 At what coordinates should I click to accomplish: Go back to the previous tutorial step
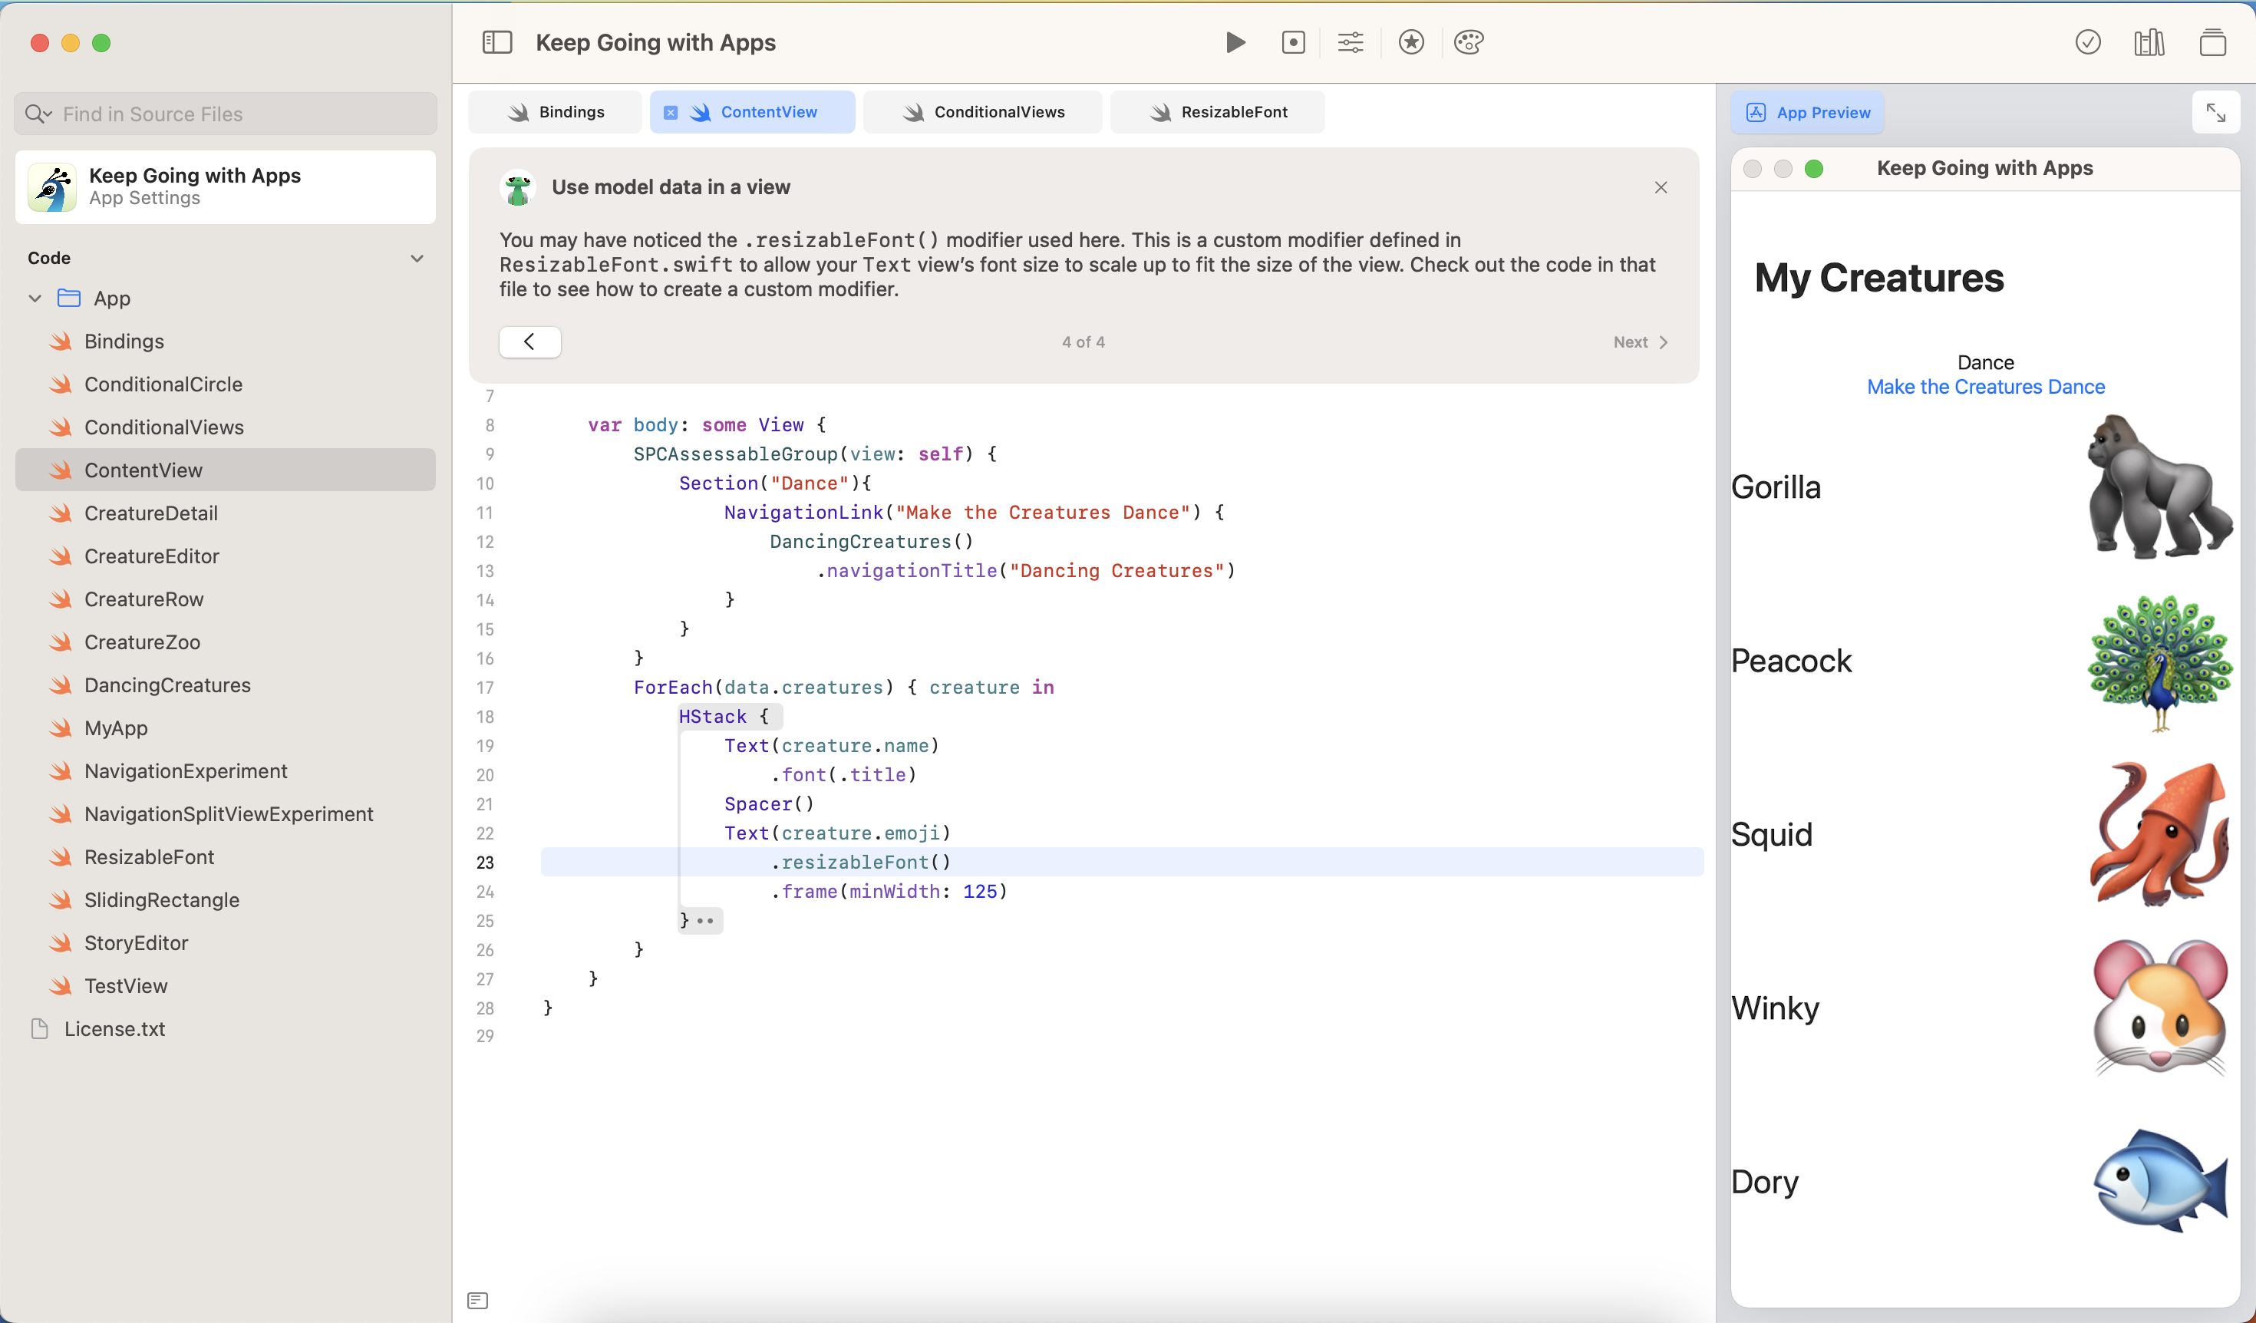[530, 342]
